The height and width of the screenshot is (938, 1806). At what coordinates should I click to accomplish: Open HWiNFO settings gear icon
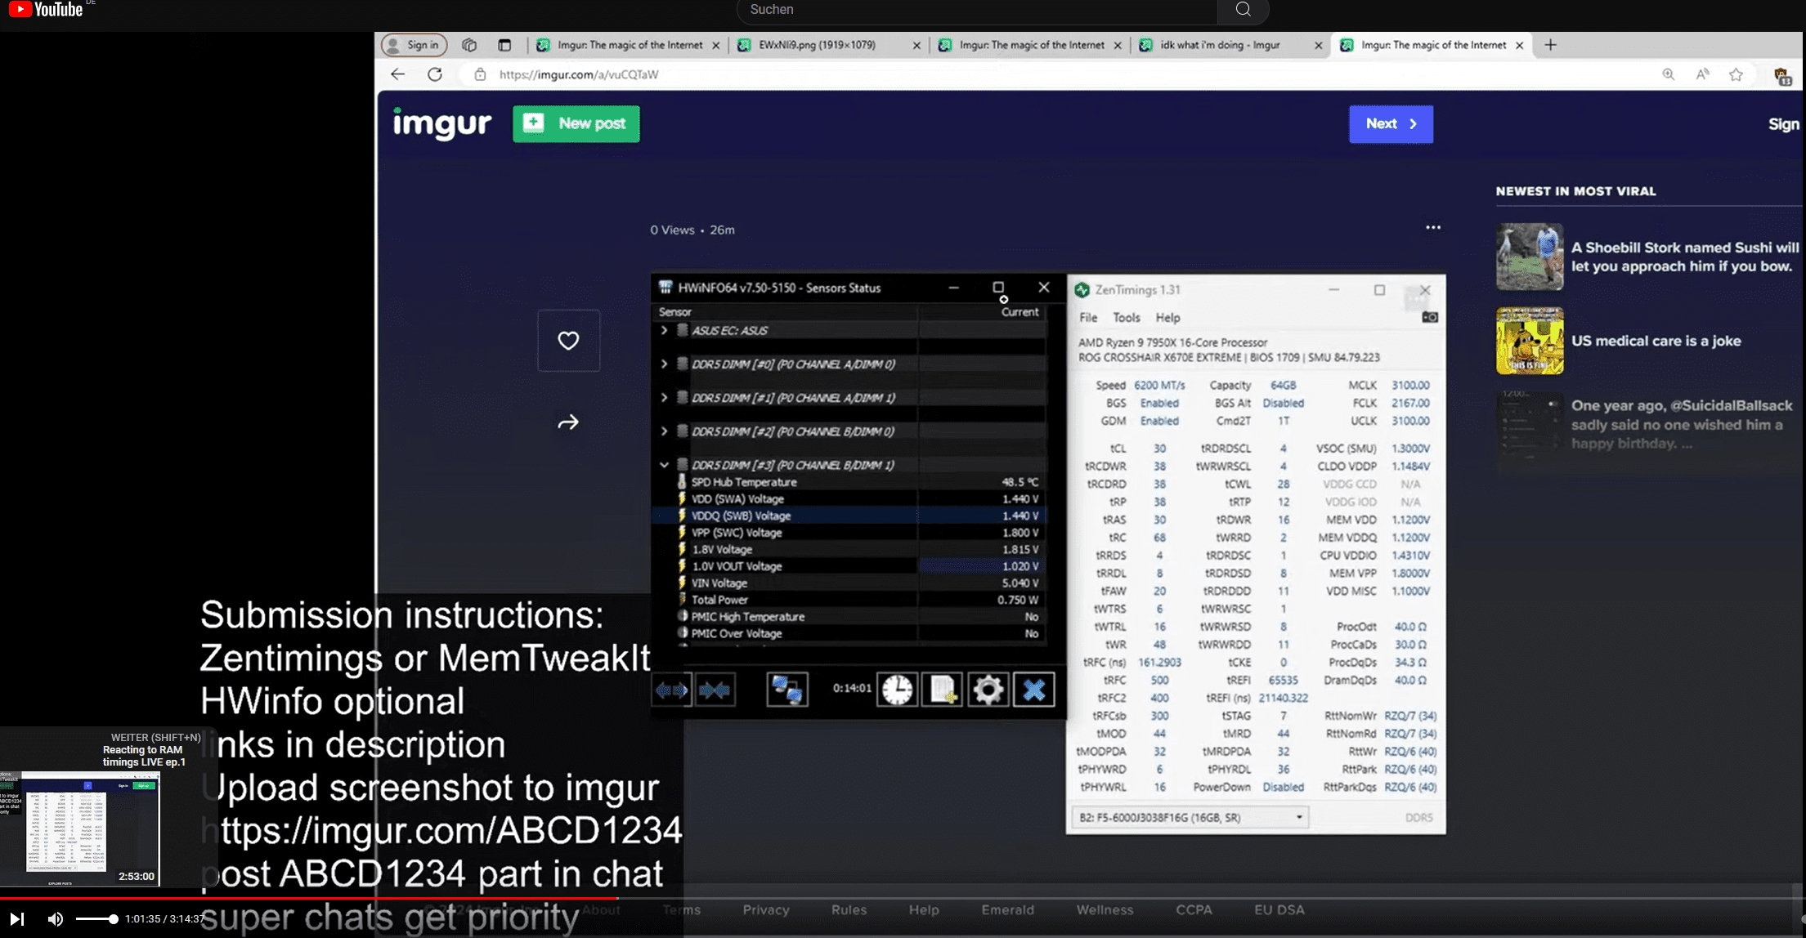(988, 690)
